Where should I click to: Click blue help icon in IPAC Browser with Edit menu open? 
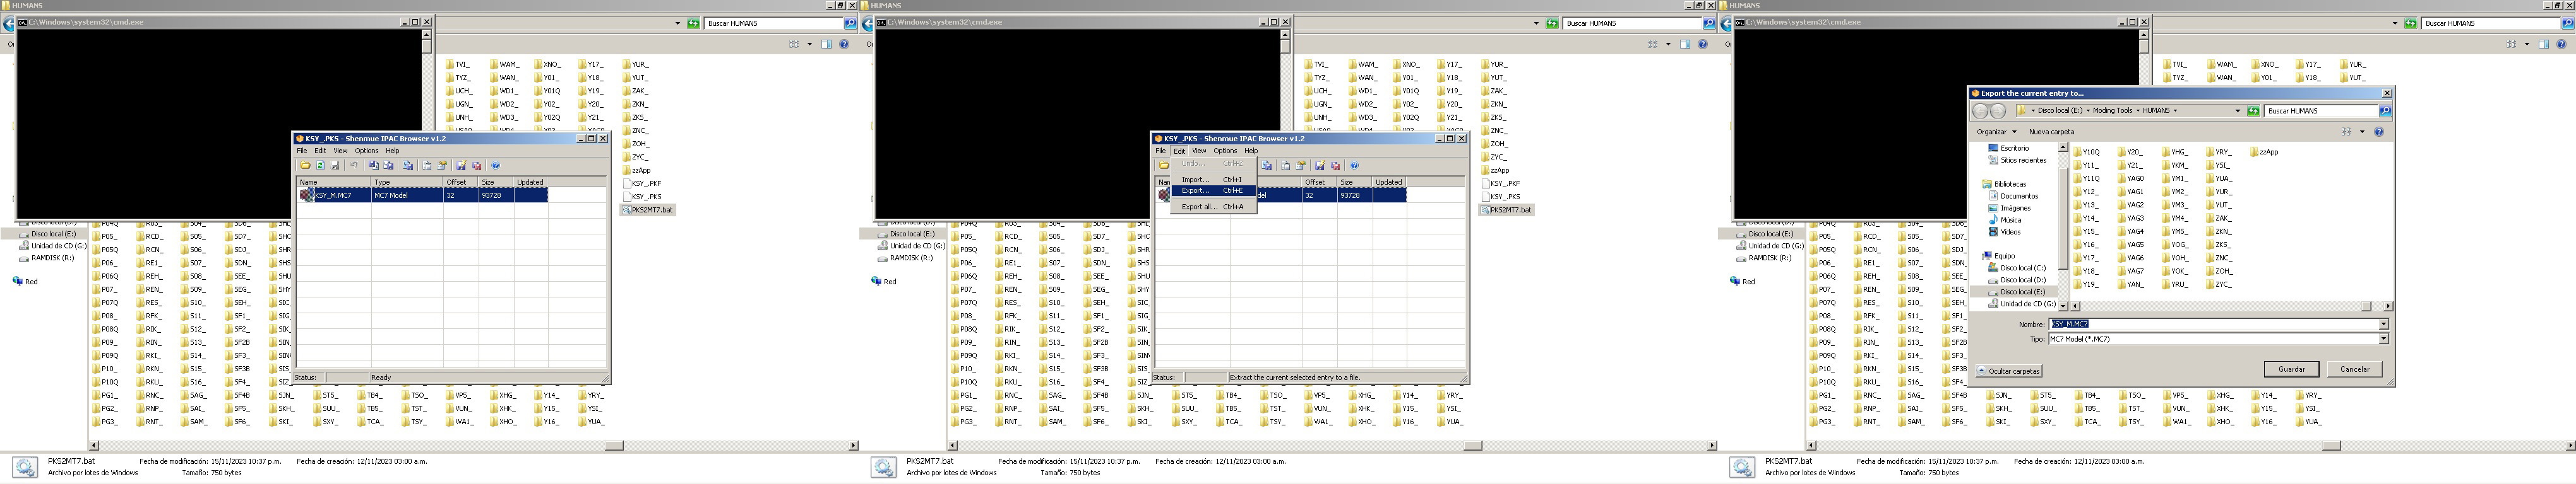point(1354,166)
